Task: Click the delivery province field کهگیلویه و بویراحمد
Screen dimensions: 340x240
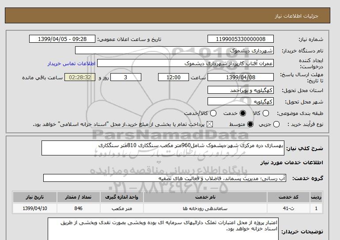Action: pos(241,90)
